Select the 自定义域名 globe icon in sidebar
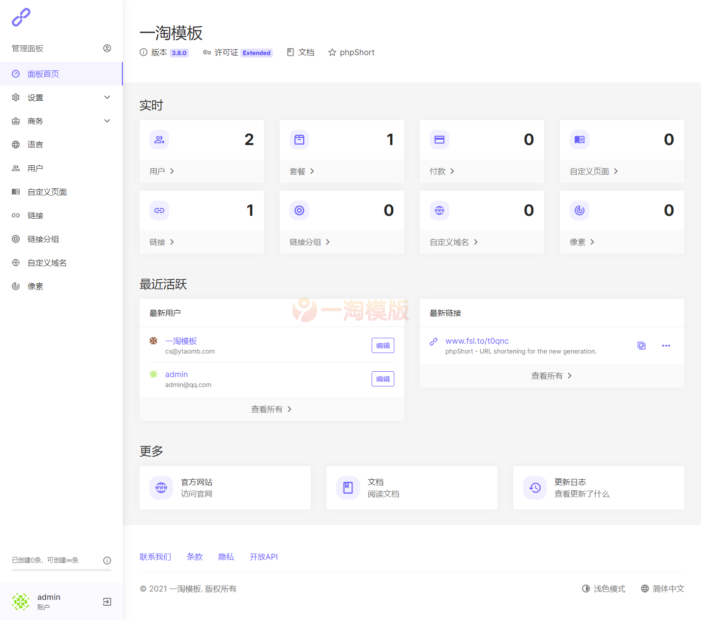Image resolution: width=701 pixels, height=620 pixels. (15, 263)
